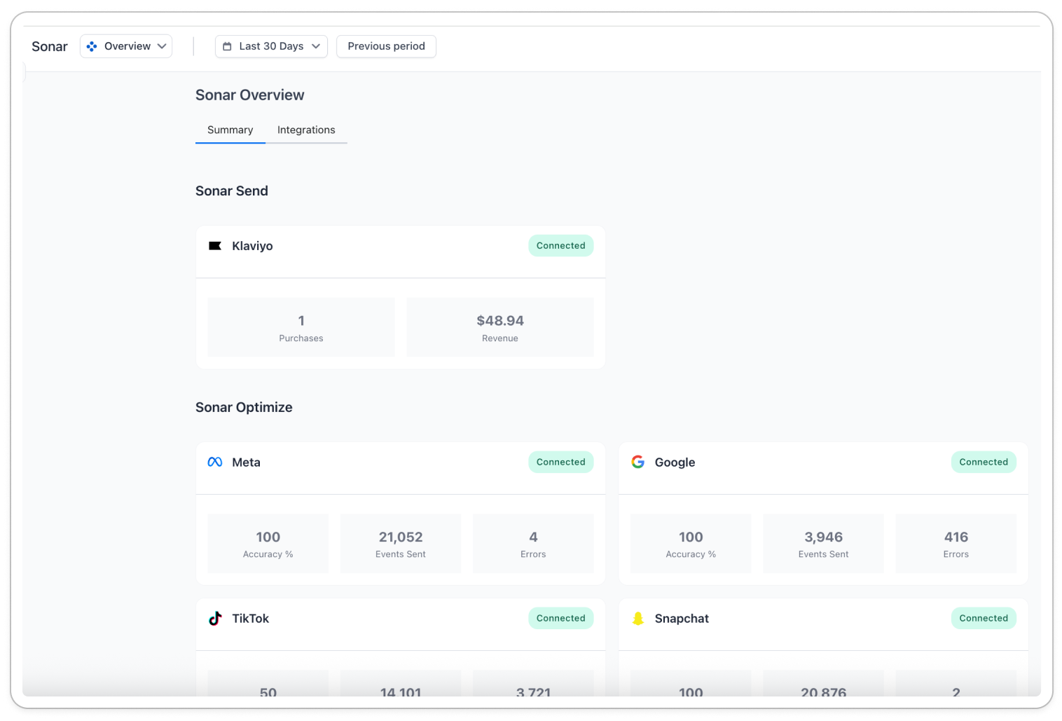Click the Snapchat integration name
The height and width of the screenshot is (721, 1062).
pos(682,619)
